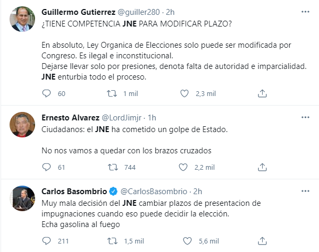Share Guillermo Gutierrez's tweet
This screenshot has height=252, width=319.
coord(262,93)
